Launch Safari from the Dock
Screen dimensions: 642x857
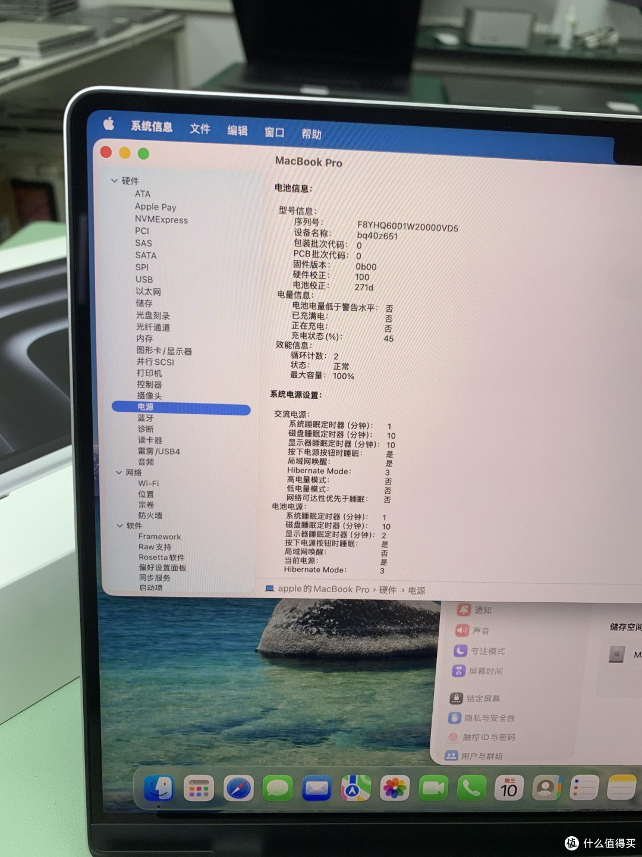point(238,789)
